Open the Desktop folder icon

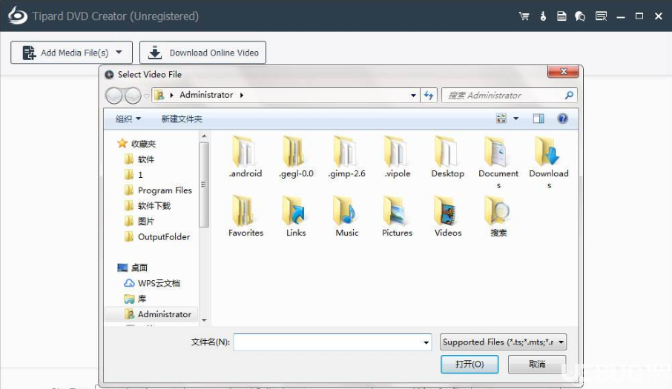tap(447, 152)
